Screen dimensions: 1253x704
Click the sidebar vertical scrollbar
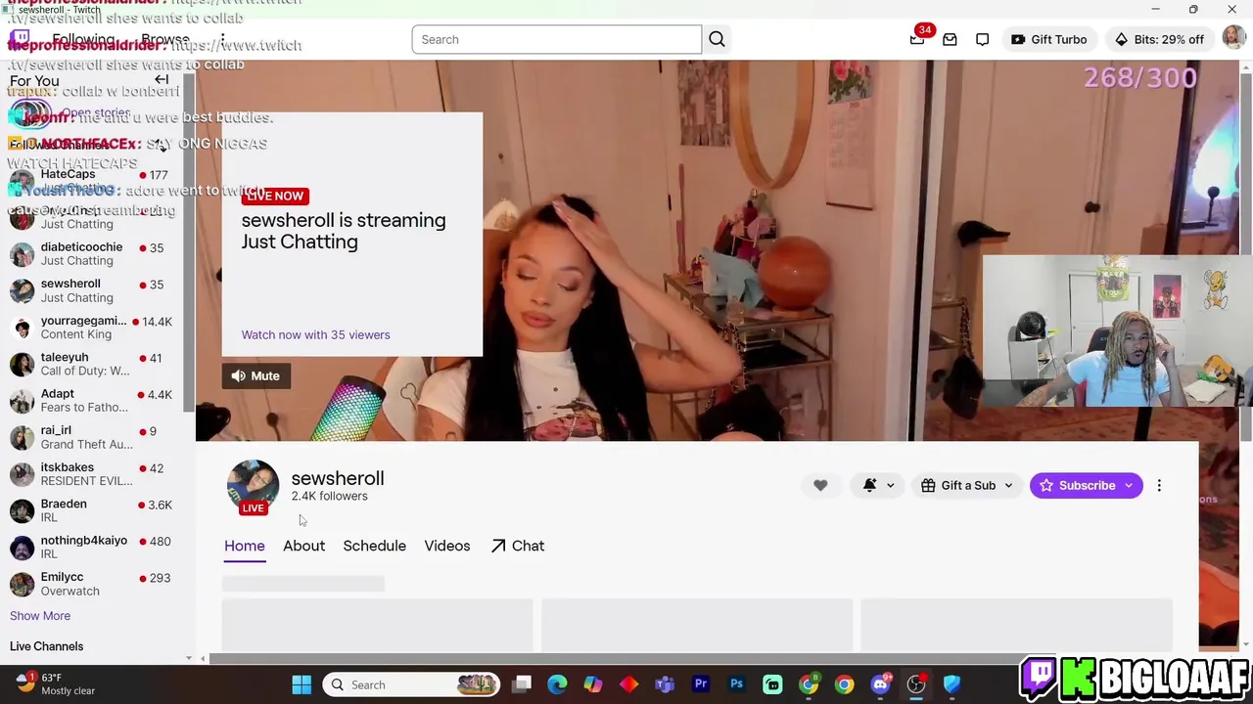189,244
